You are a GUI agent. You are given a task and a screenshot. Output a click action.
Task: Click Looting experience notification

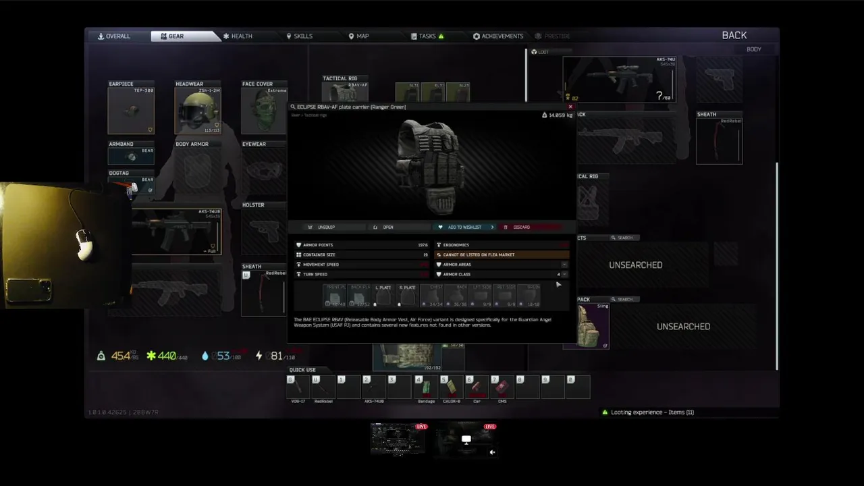click(648, 412)
